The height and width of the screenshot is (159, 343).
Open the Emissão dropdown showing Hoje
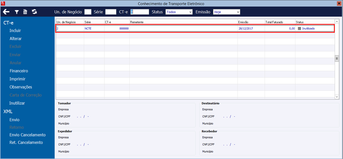tap(227, 12)
